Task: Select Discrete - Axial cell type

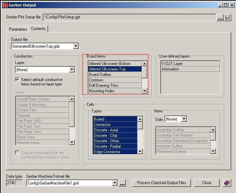Action: tap(115, 130)
